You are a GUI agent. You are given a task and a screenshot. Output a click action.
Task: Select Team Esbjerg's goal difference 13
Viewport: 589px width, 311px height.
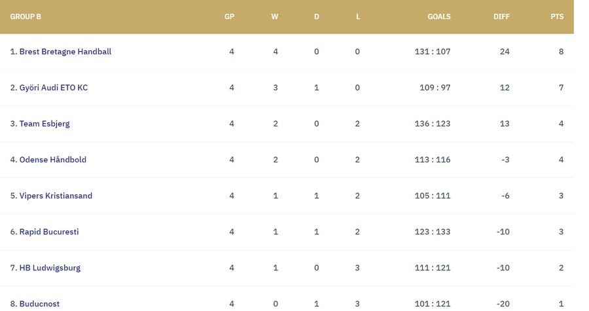click(x=505, y=124)
